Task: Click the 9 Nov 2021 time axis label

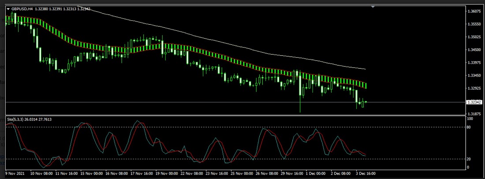Action: [x=15, y=173]
